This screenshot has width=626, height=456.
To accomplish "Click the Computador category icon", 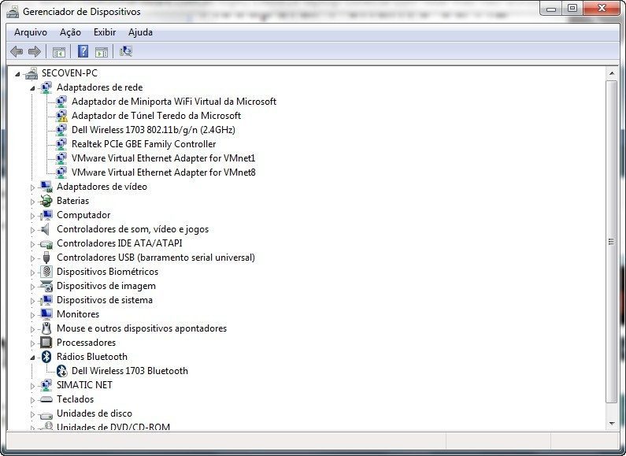I will coord(46,215).
